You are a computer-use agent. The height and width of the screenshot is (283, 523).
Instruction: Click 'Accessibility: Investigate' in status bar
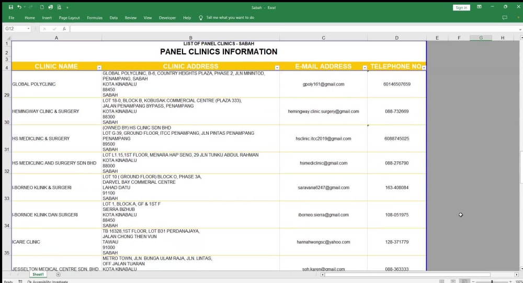48,281
